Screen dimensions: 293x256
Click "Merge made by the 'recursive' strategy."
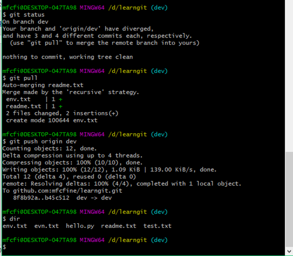point(71,92)
